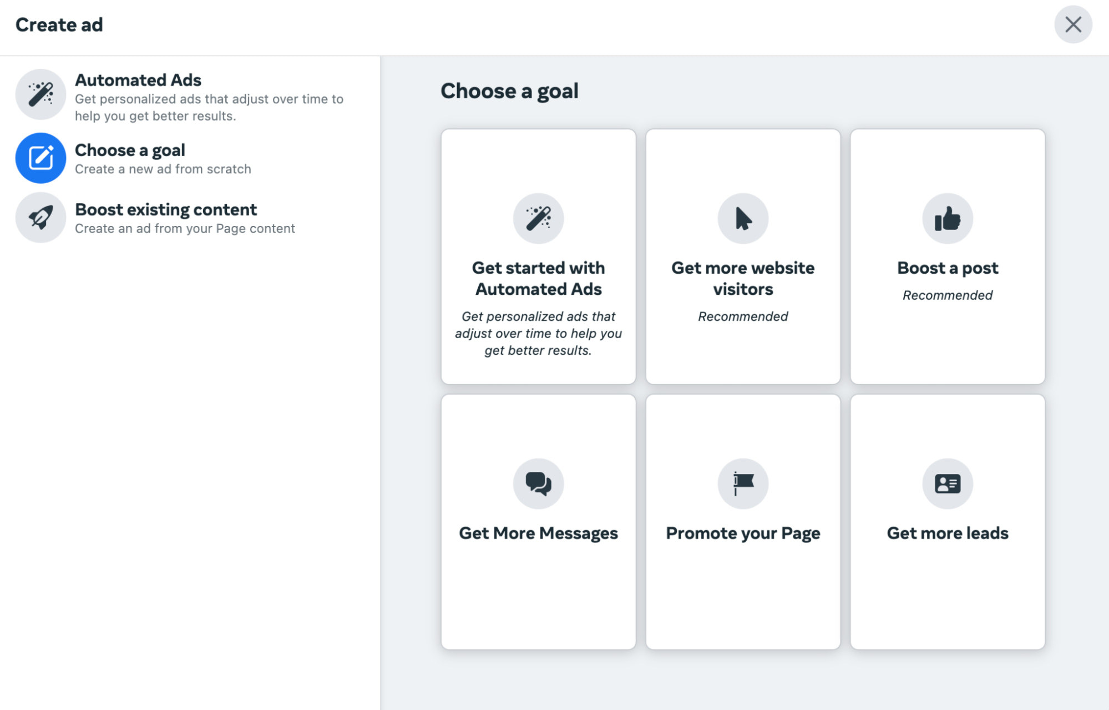
Task: Click the wand icon in Automated Ads card
Action: (538, 218)
